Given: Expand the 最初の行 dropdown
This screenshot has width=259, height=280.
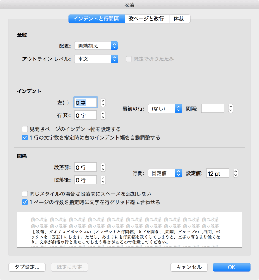Looking at the screenshot, I should click(165, 108).
